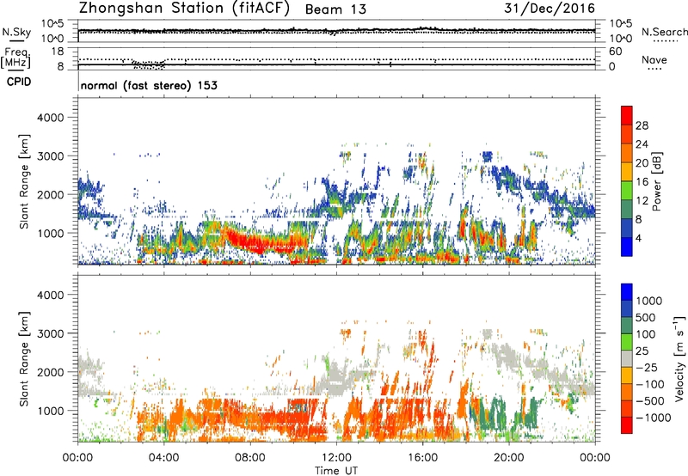Click 'normal (fast stereo) 153' text

[149, 85]
